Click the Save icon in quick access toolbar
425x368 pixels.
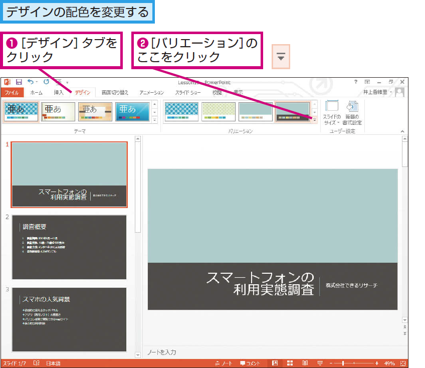[x=19, y=82]
